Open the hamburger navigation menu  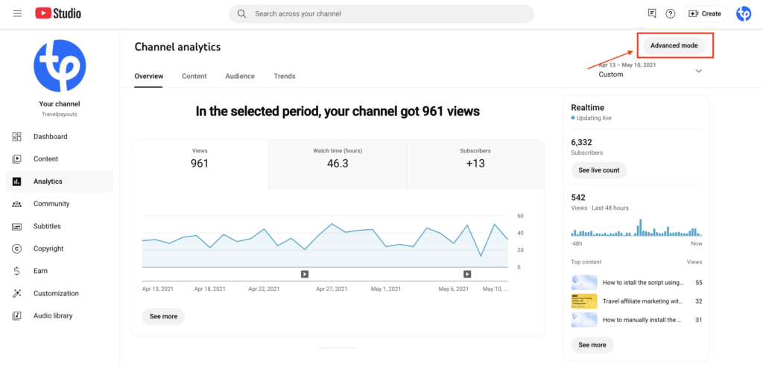pos(17,13)
